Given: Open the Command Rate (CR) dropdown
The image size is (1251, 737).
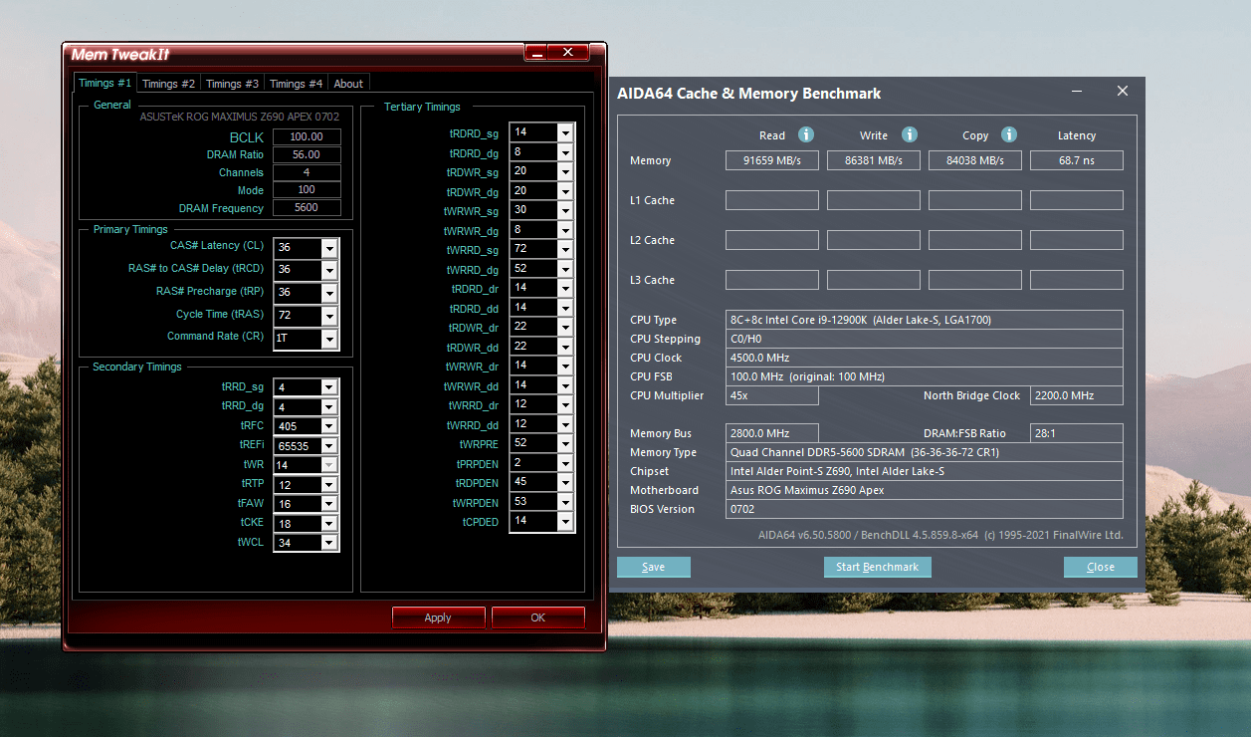Looking at the screenshot, I should coord(329,340).
